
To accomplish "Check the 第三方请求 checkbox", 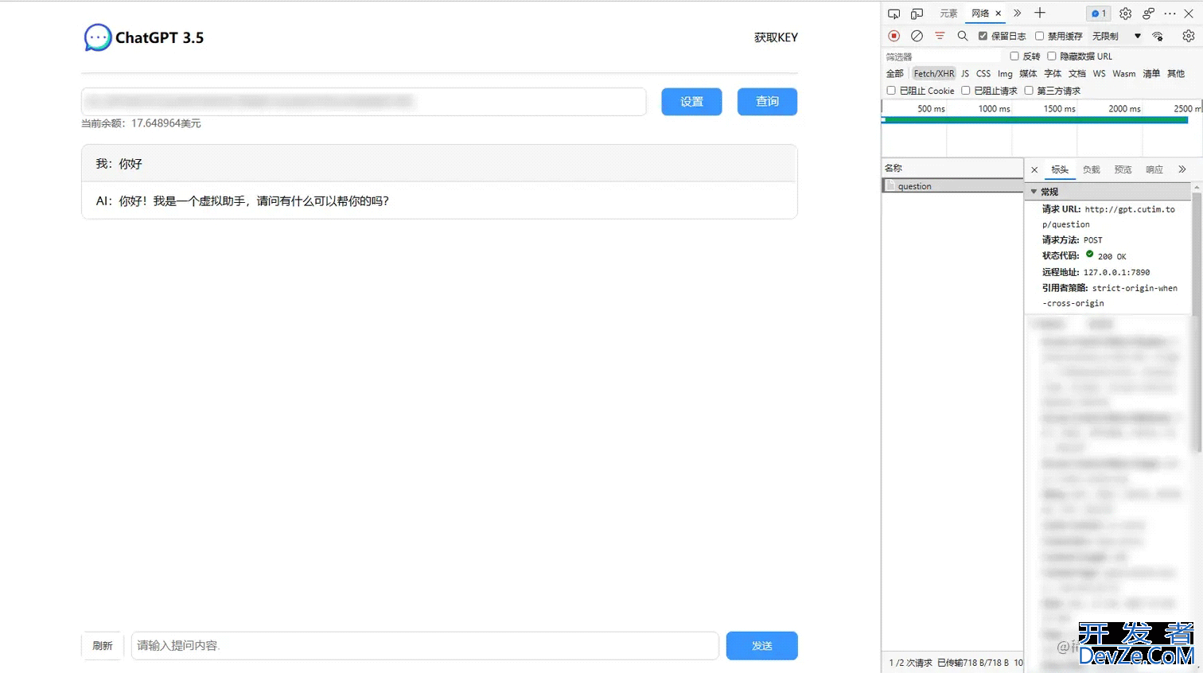I will tap(1028, 91).
